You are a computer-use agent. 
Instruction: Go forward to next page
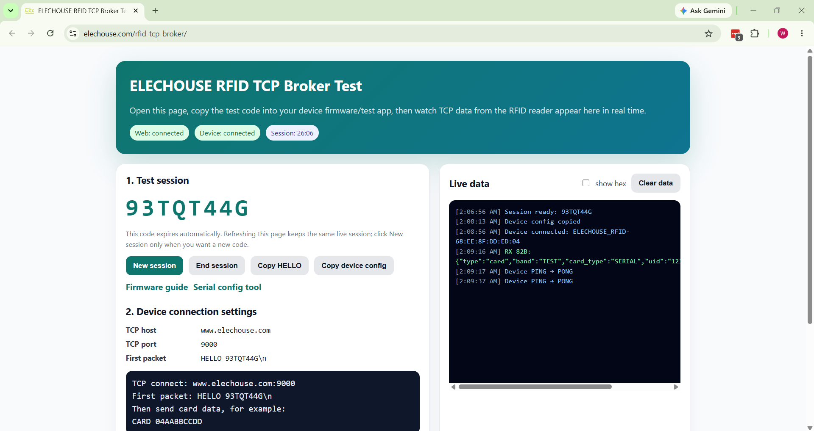pos(31,33)
